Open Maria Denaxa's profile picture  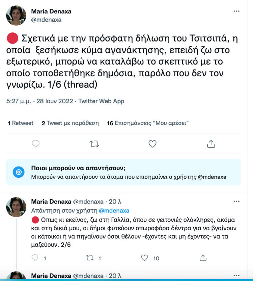point(15,16)
